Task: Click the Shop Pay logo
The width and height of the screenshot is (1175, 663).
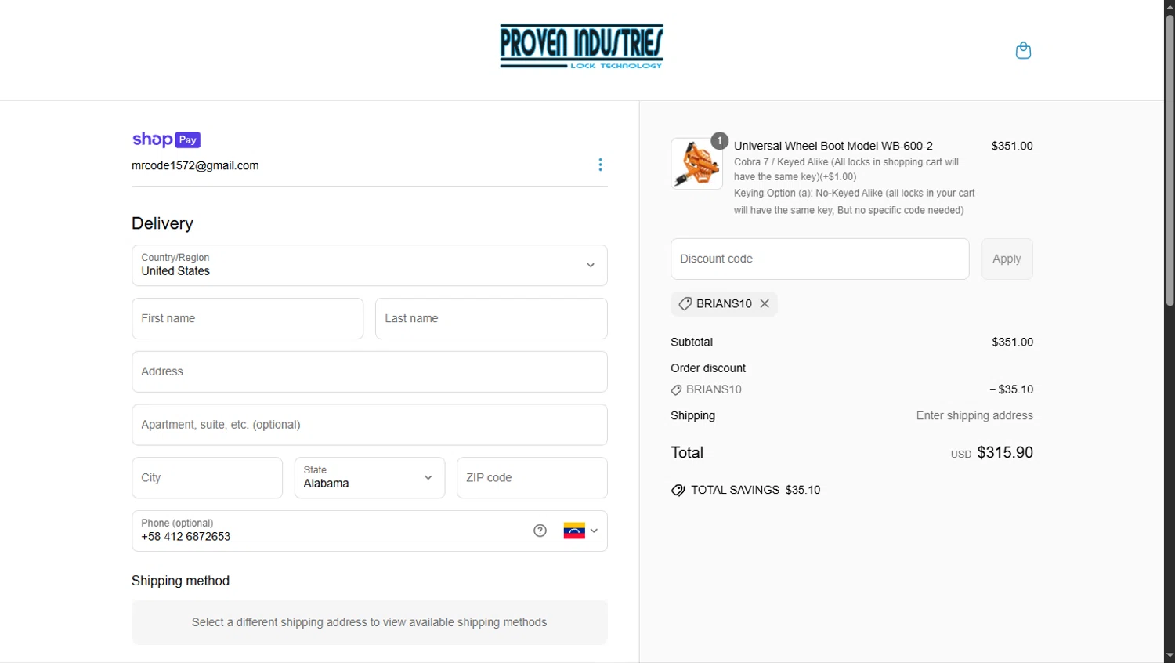Action: (x=166, y=139)
